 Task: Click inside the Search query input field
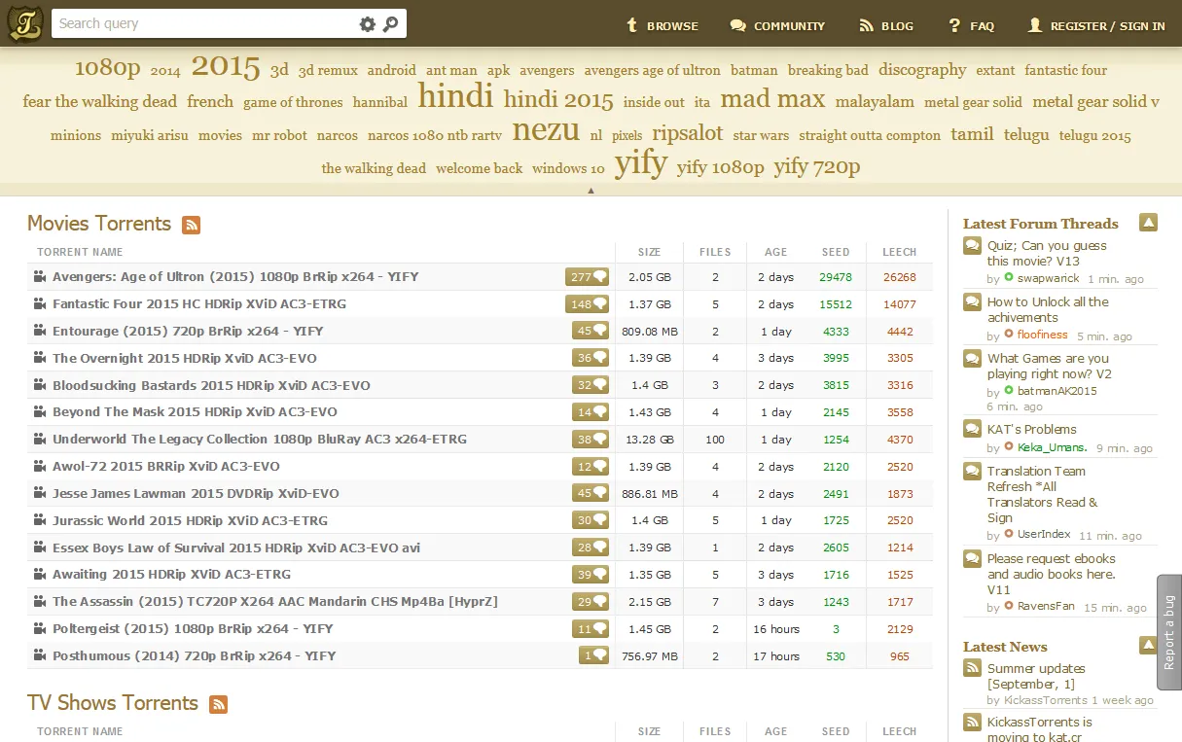tap(195, 22)
